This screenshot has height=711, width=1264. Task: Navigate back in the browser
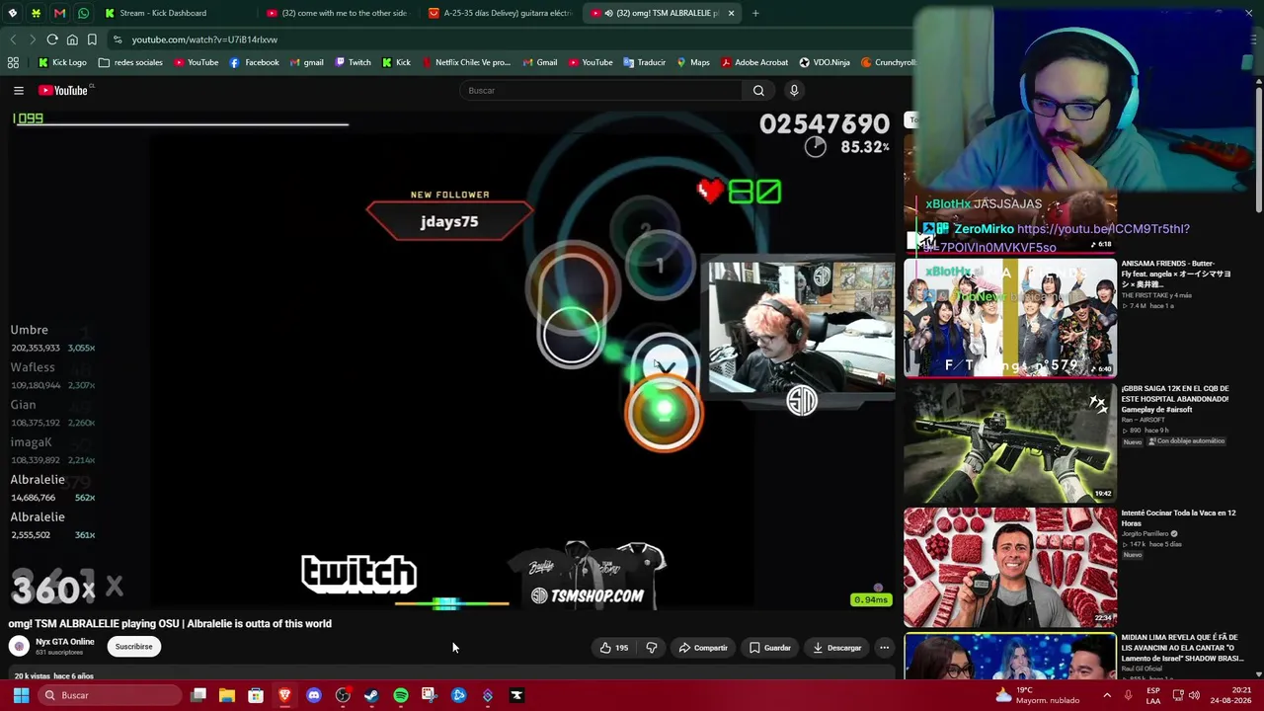13,39
